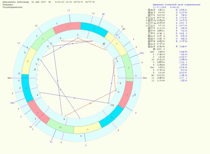Click the blue IC label below the chart
This screenshot has height=154, width=210.
pos(51,142)
